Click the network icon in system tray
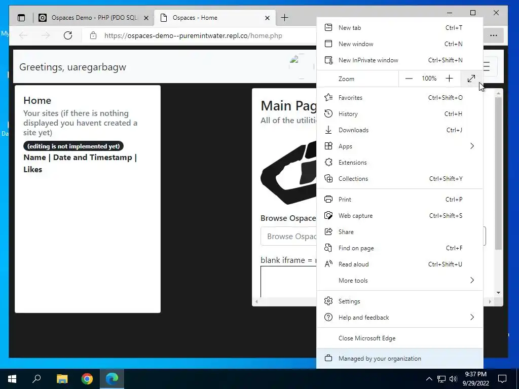Screen dimensions: 519x389 [x=441, y=379]
